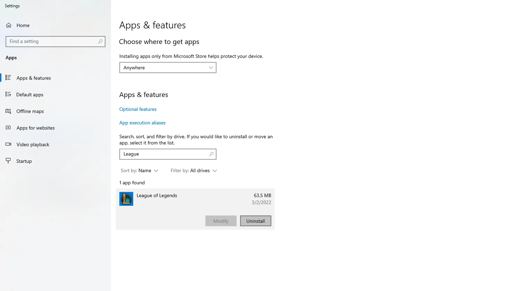Click the 63.5 MB size value
518x291 pixels.
263,195
